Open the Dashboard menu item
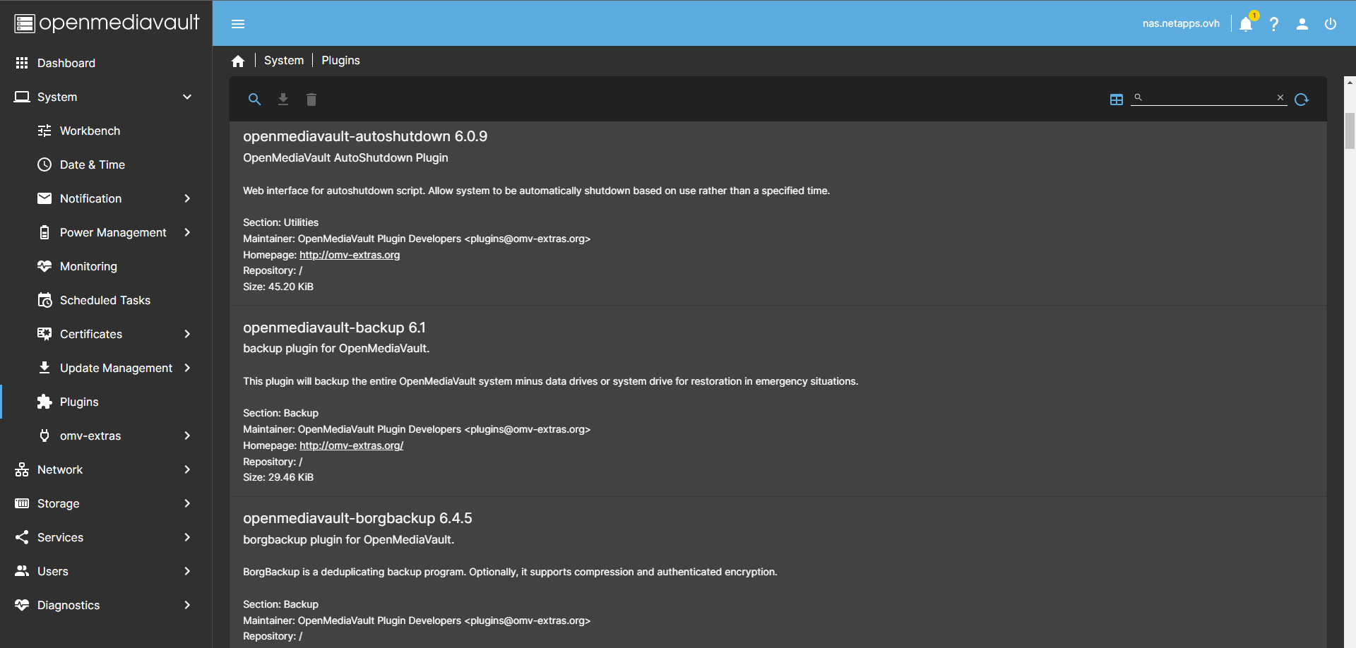1356x648 pixels. pos(66,63)
